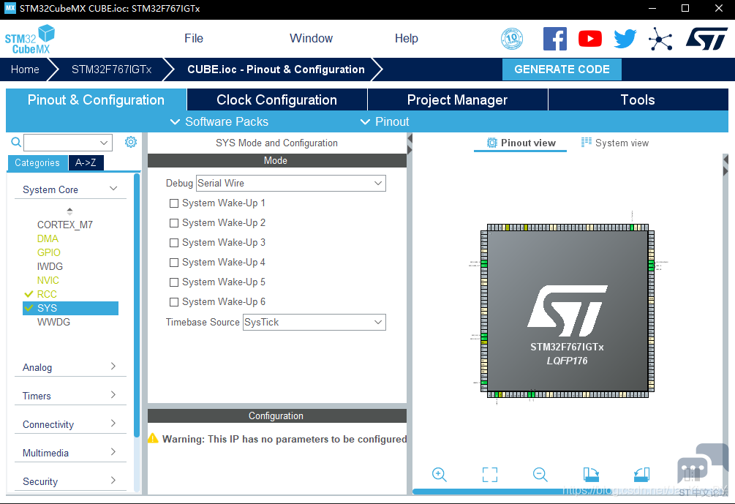Select the Pinout & Configuration tab
This screenshot has height=504, width=735.
pos(96,100)
